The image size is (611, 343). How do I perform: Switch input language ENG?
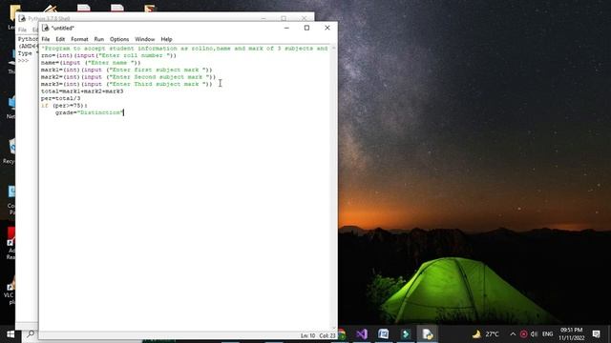point(547,334)
